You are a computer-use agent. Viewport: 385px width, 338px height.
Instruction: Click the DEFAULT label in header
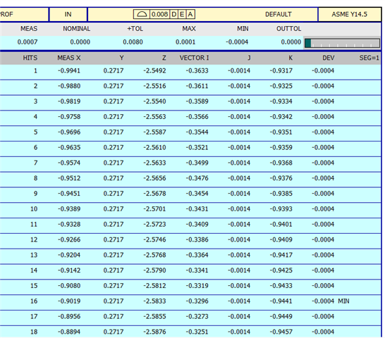click(x=279, y=14)
